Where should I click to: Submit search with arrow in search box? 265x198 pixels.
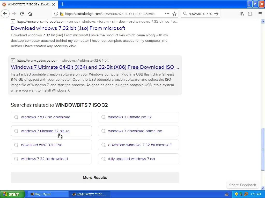(216, 14)
